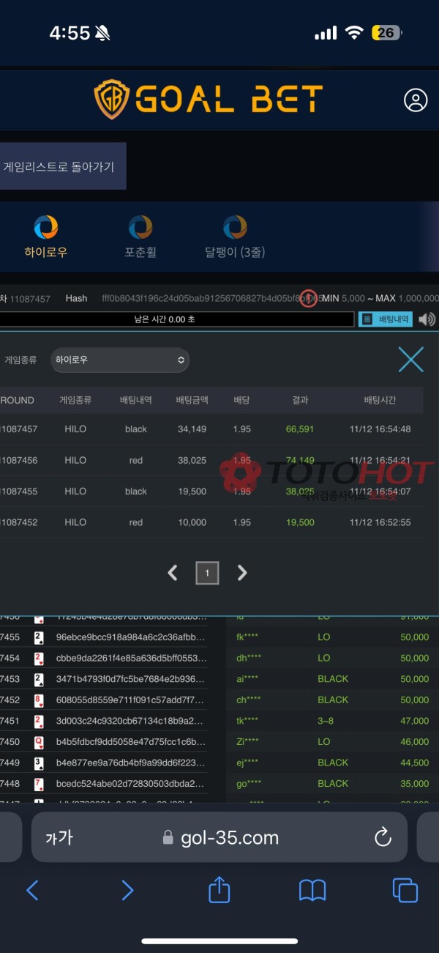Show Safari open tabs
This screenshot has height=953, width=439.
point(405,890)
